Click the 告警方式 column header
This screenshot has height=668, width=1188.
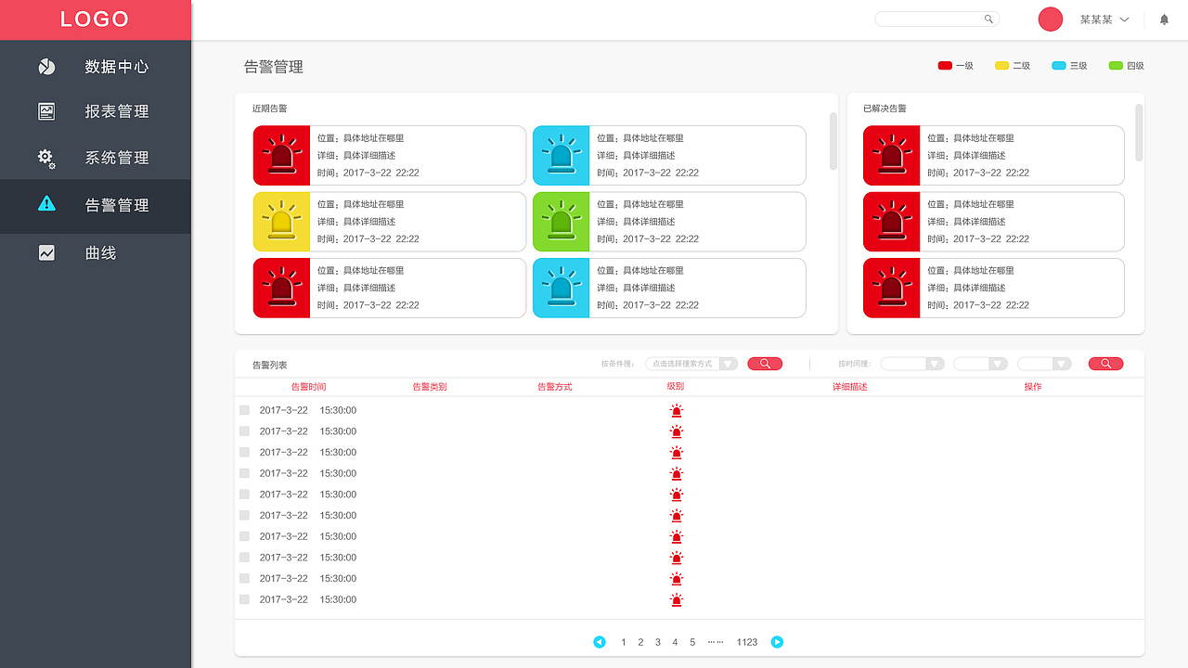[555, 387]
